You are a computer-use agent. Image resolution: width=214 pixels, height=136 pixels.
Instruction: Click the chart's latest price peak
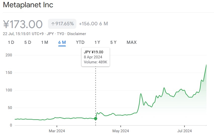[206, 65]
